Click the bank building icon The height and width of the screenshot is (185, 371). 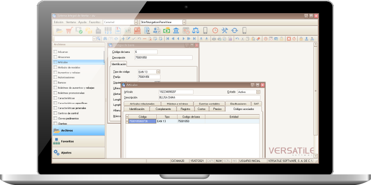click(x=176, y=31)
